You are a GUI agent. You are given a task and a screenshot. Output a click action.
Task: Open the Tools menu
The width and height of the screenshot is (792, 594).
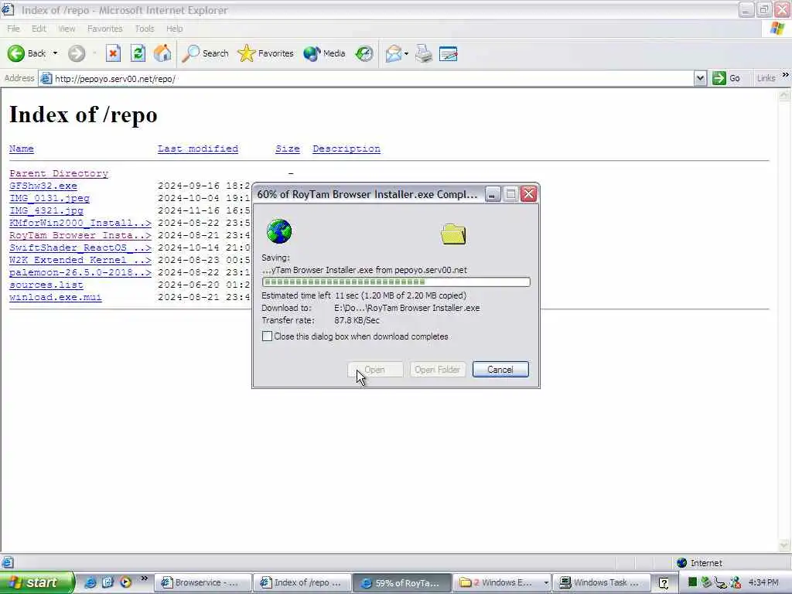(145, 29)
